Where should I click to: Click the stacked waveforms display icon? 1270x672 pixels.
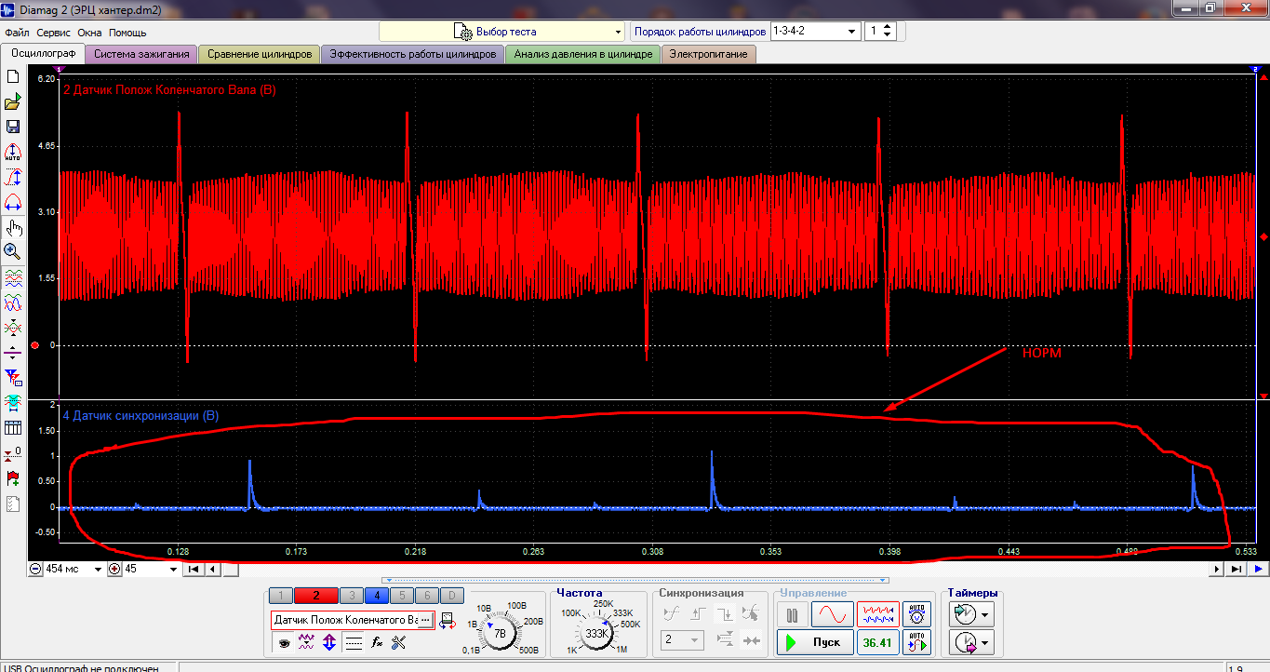pos(13,277)
